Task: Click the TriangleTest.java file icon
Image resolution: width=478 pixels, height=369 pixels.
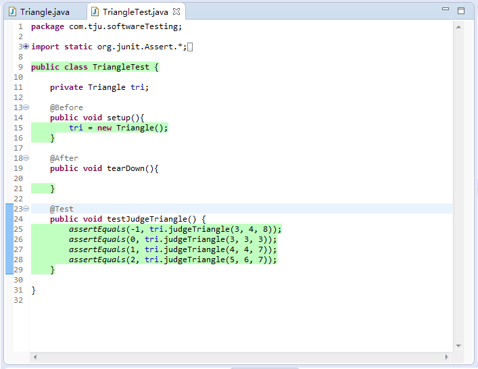Action: coord(95,11)
